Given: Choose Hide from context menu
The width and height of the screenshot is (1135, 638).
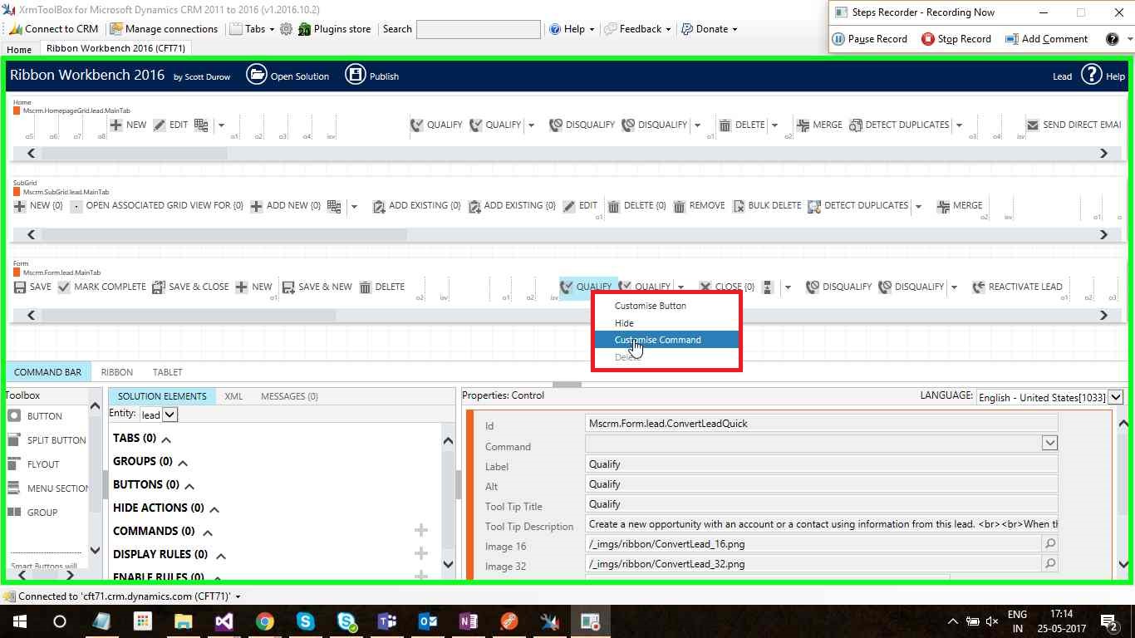Looking at the screenshot, I should (624, 323).
